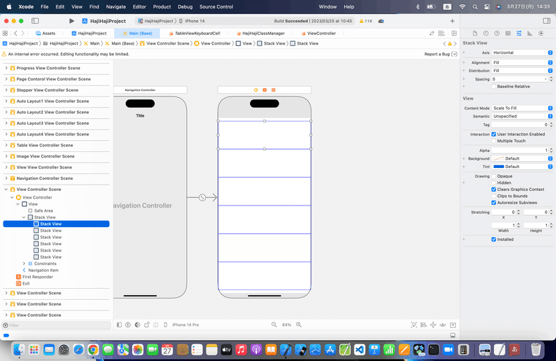
Task: Toggle Clears Graphics Context checkbox
Action: (x=493, y=190)
